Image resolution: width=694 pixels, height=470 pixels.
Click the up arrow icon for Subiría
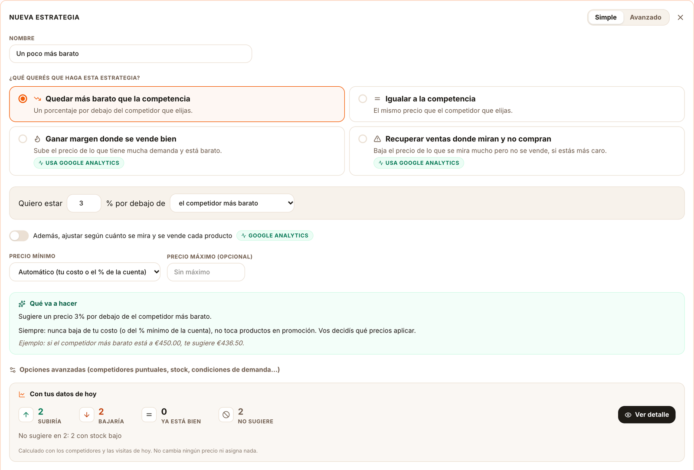pos(26,415)
